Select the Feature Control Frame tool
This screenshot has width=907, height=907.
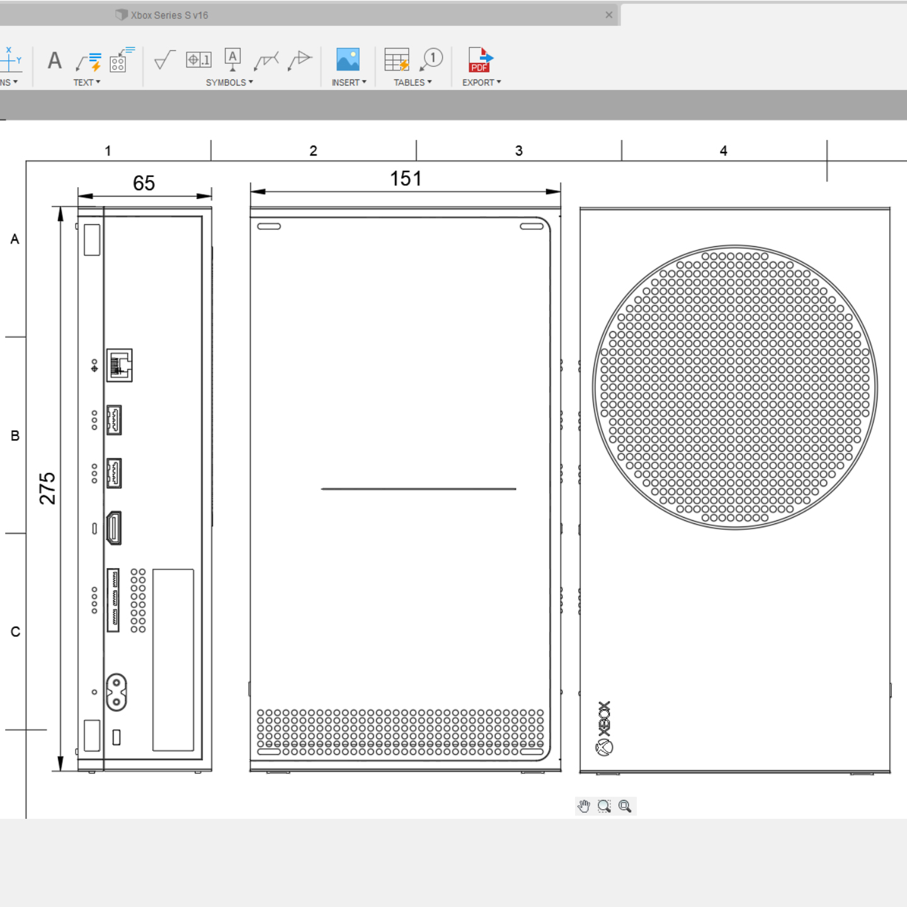pyautogui.click(x=199, y=60)
